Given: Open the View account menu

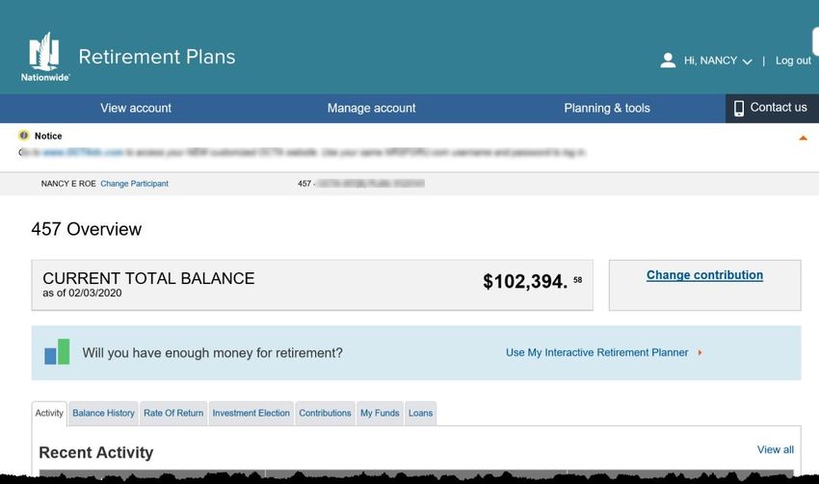Looking at the screenshot, I should click(x=136, y=108).
